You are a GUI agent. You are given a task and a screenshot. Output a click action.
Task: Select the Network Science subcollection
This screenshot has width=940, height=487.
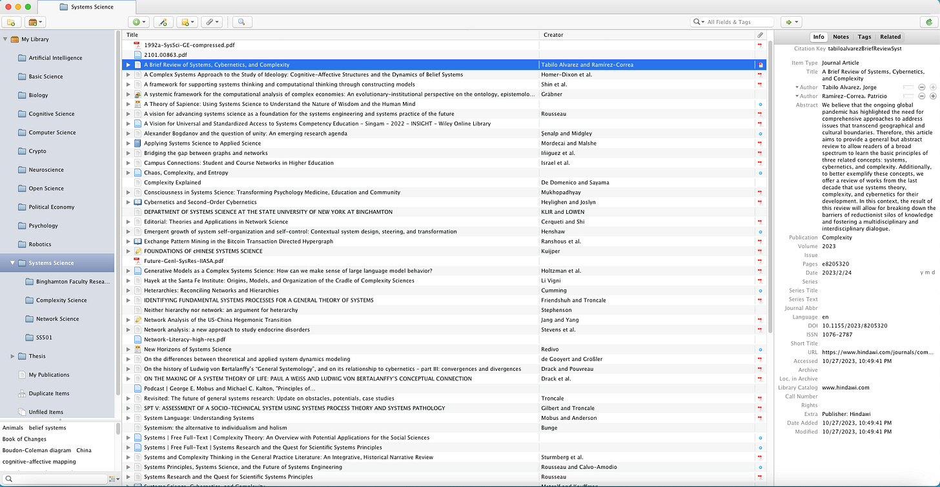[x=57, y=318]
